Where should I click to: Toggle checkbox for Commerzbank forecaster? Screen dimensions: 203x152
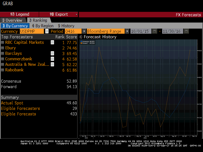tap(2, 59)
